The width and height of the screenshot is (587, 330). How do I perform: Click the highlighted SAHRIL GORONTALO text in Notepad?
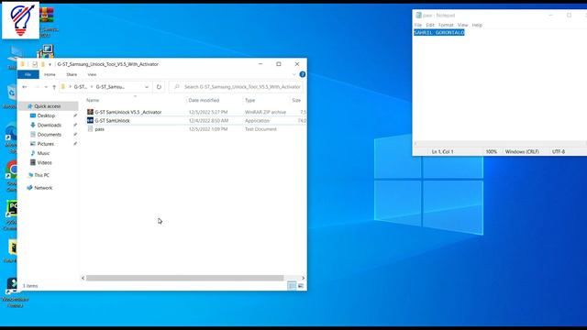tap(439, 33)
